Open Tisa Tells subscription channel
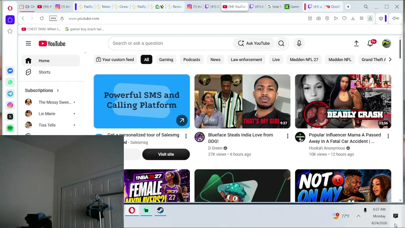Image resolution: width=405 pixels, height=228 pixels. (51, 125)
